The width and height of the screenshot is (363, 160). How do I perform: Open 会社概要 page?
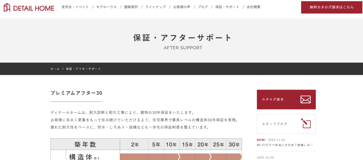tap(253, 7)
